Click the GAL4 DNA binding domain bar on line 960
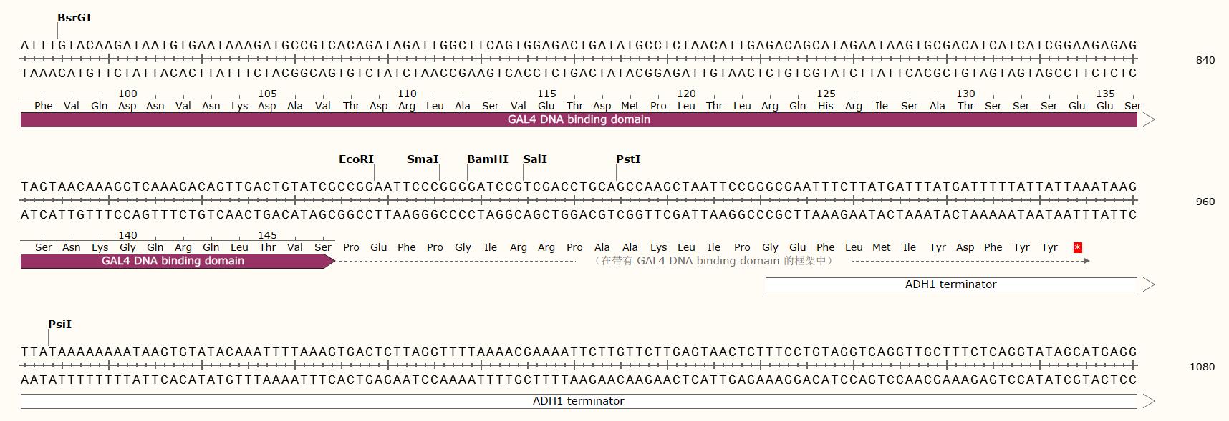Viewport: 1229px width, 421px height. [173, 262]
